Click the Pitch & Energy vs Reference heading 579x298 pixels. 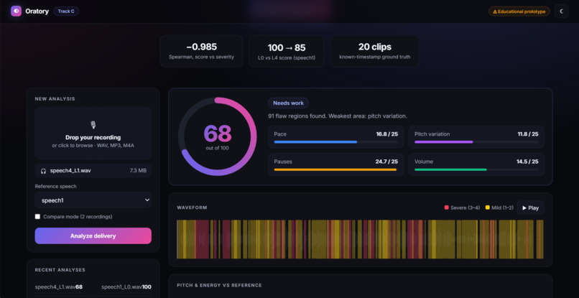(x=219, y=286)
